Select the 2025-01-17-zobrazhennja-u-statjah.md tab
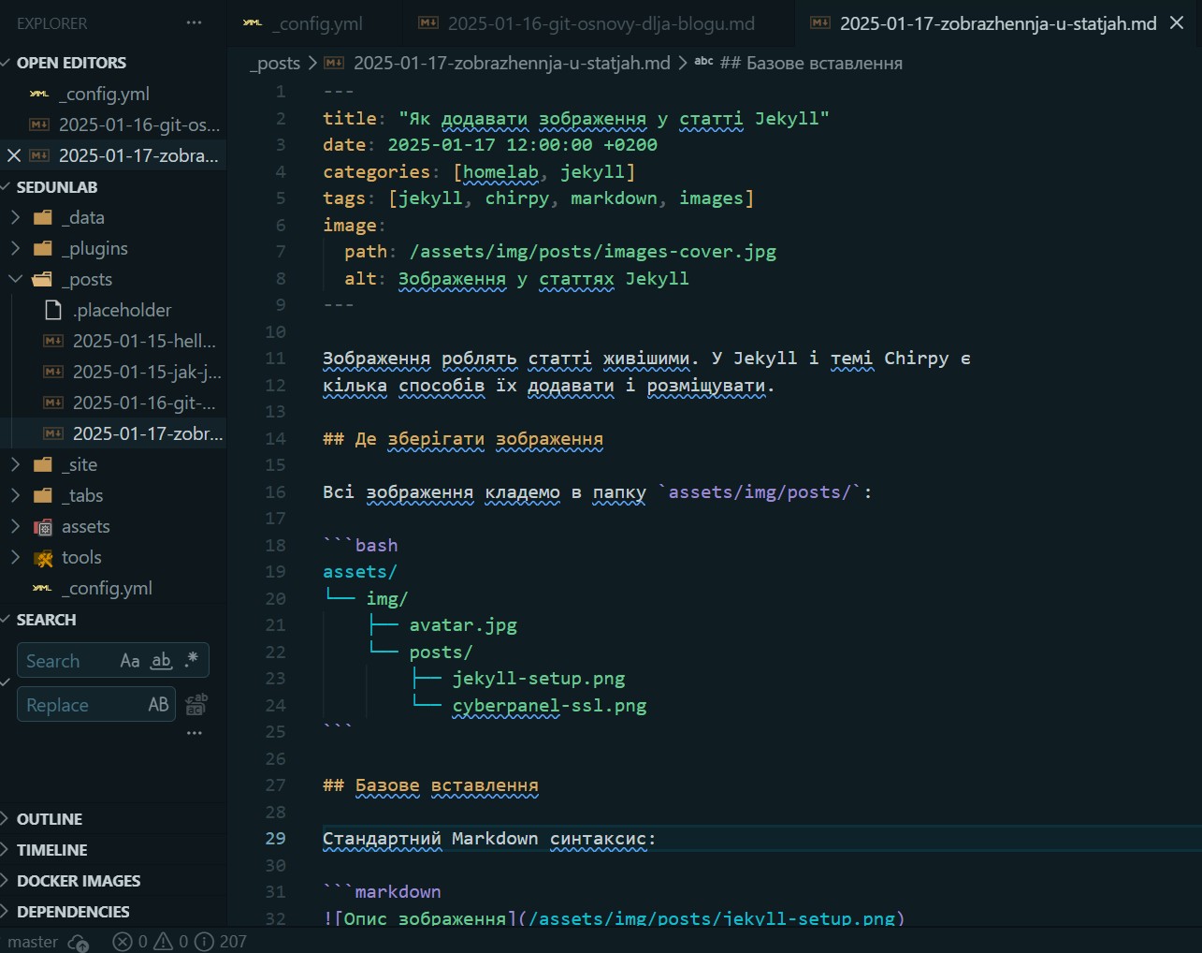1202x953 pixels. tap(998, 23)
